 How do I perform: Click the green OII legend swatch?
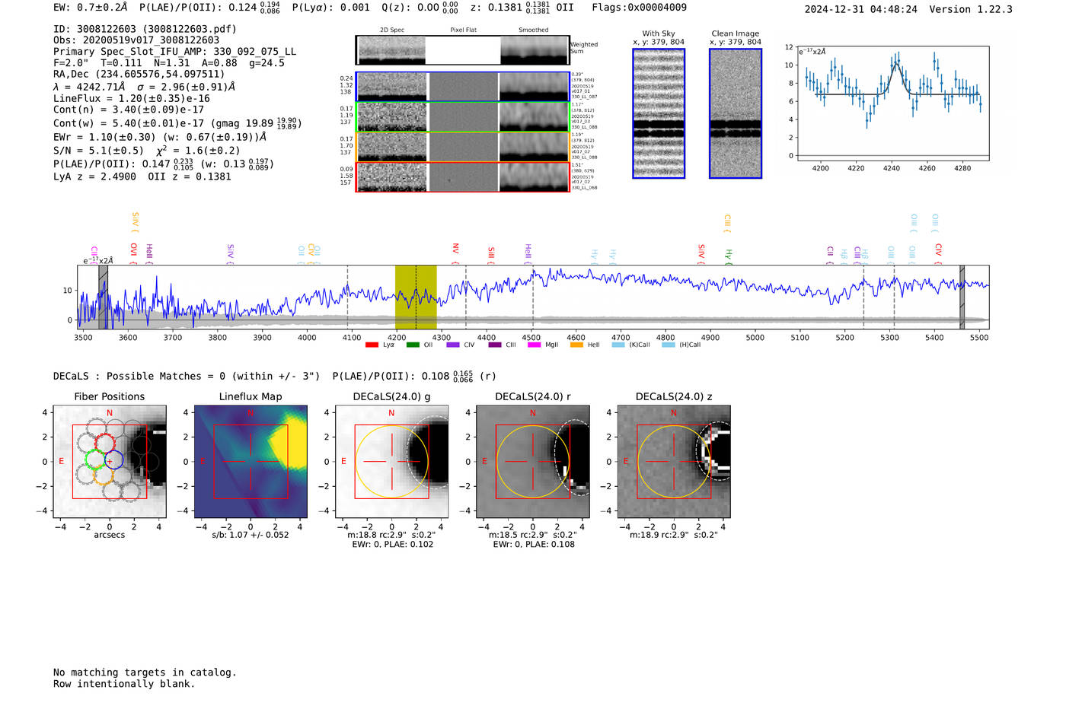click(x=413, y=345)
